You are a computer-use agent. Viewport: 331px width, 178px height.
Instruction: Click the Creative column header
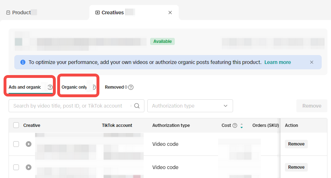(x=32, y=125)
